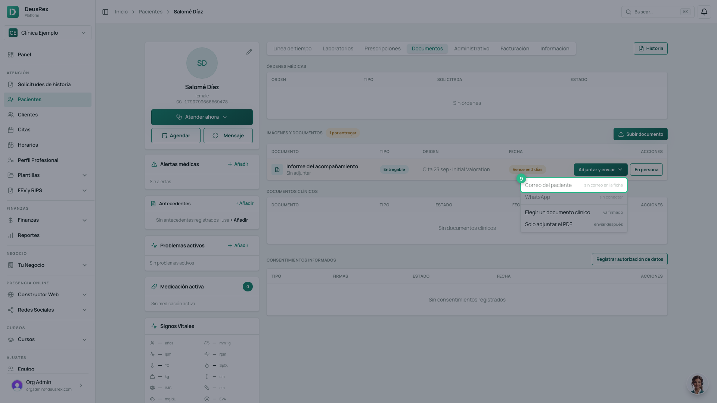Expand the Finanzas sidebar group

point(47,220)
